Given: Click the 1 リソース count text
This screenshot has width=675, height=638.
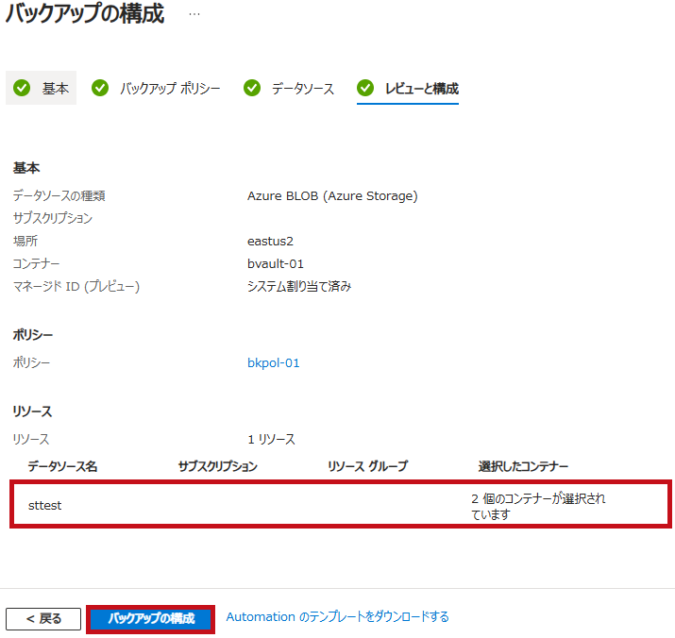Looking at the screenshot, I should click(271, 439).
